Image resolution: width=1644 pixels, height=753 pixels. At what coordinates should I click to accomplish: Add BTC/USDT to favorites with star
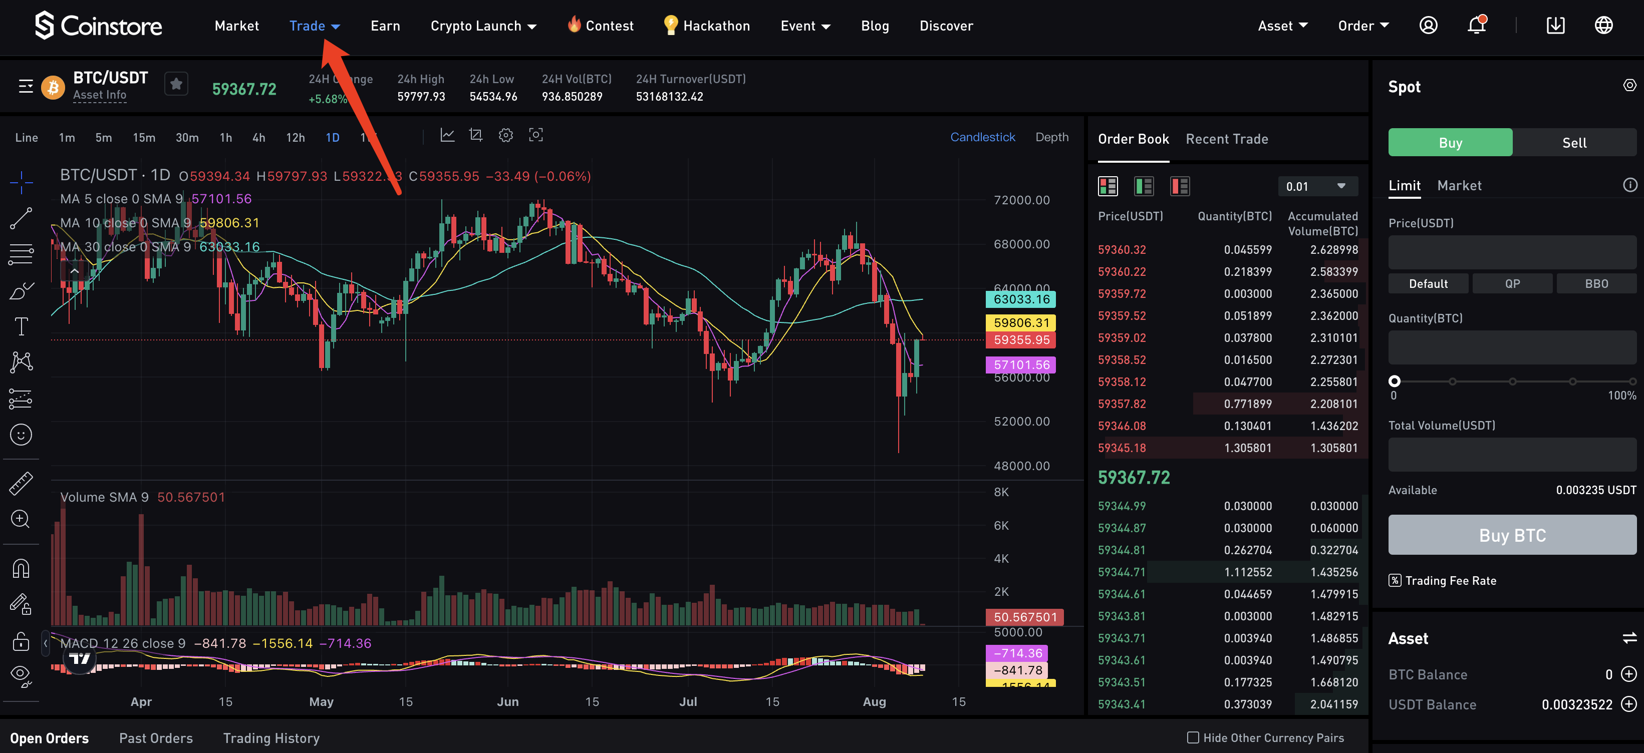[176, 84]
